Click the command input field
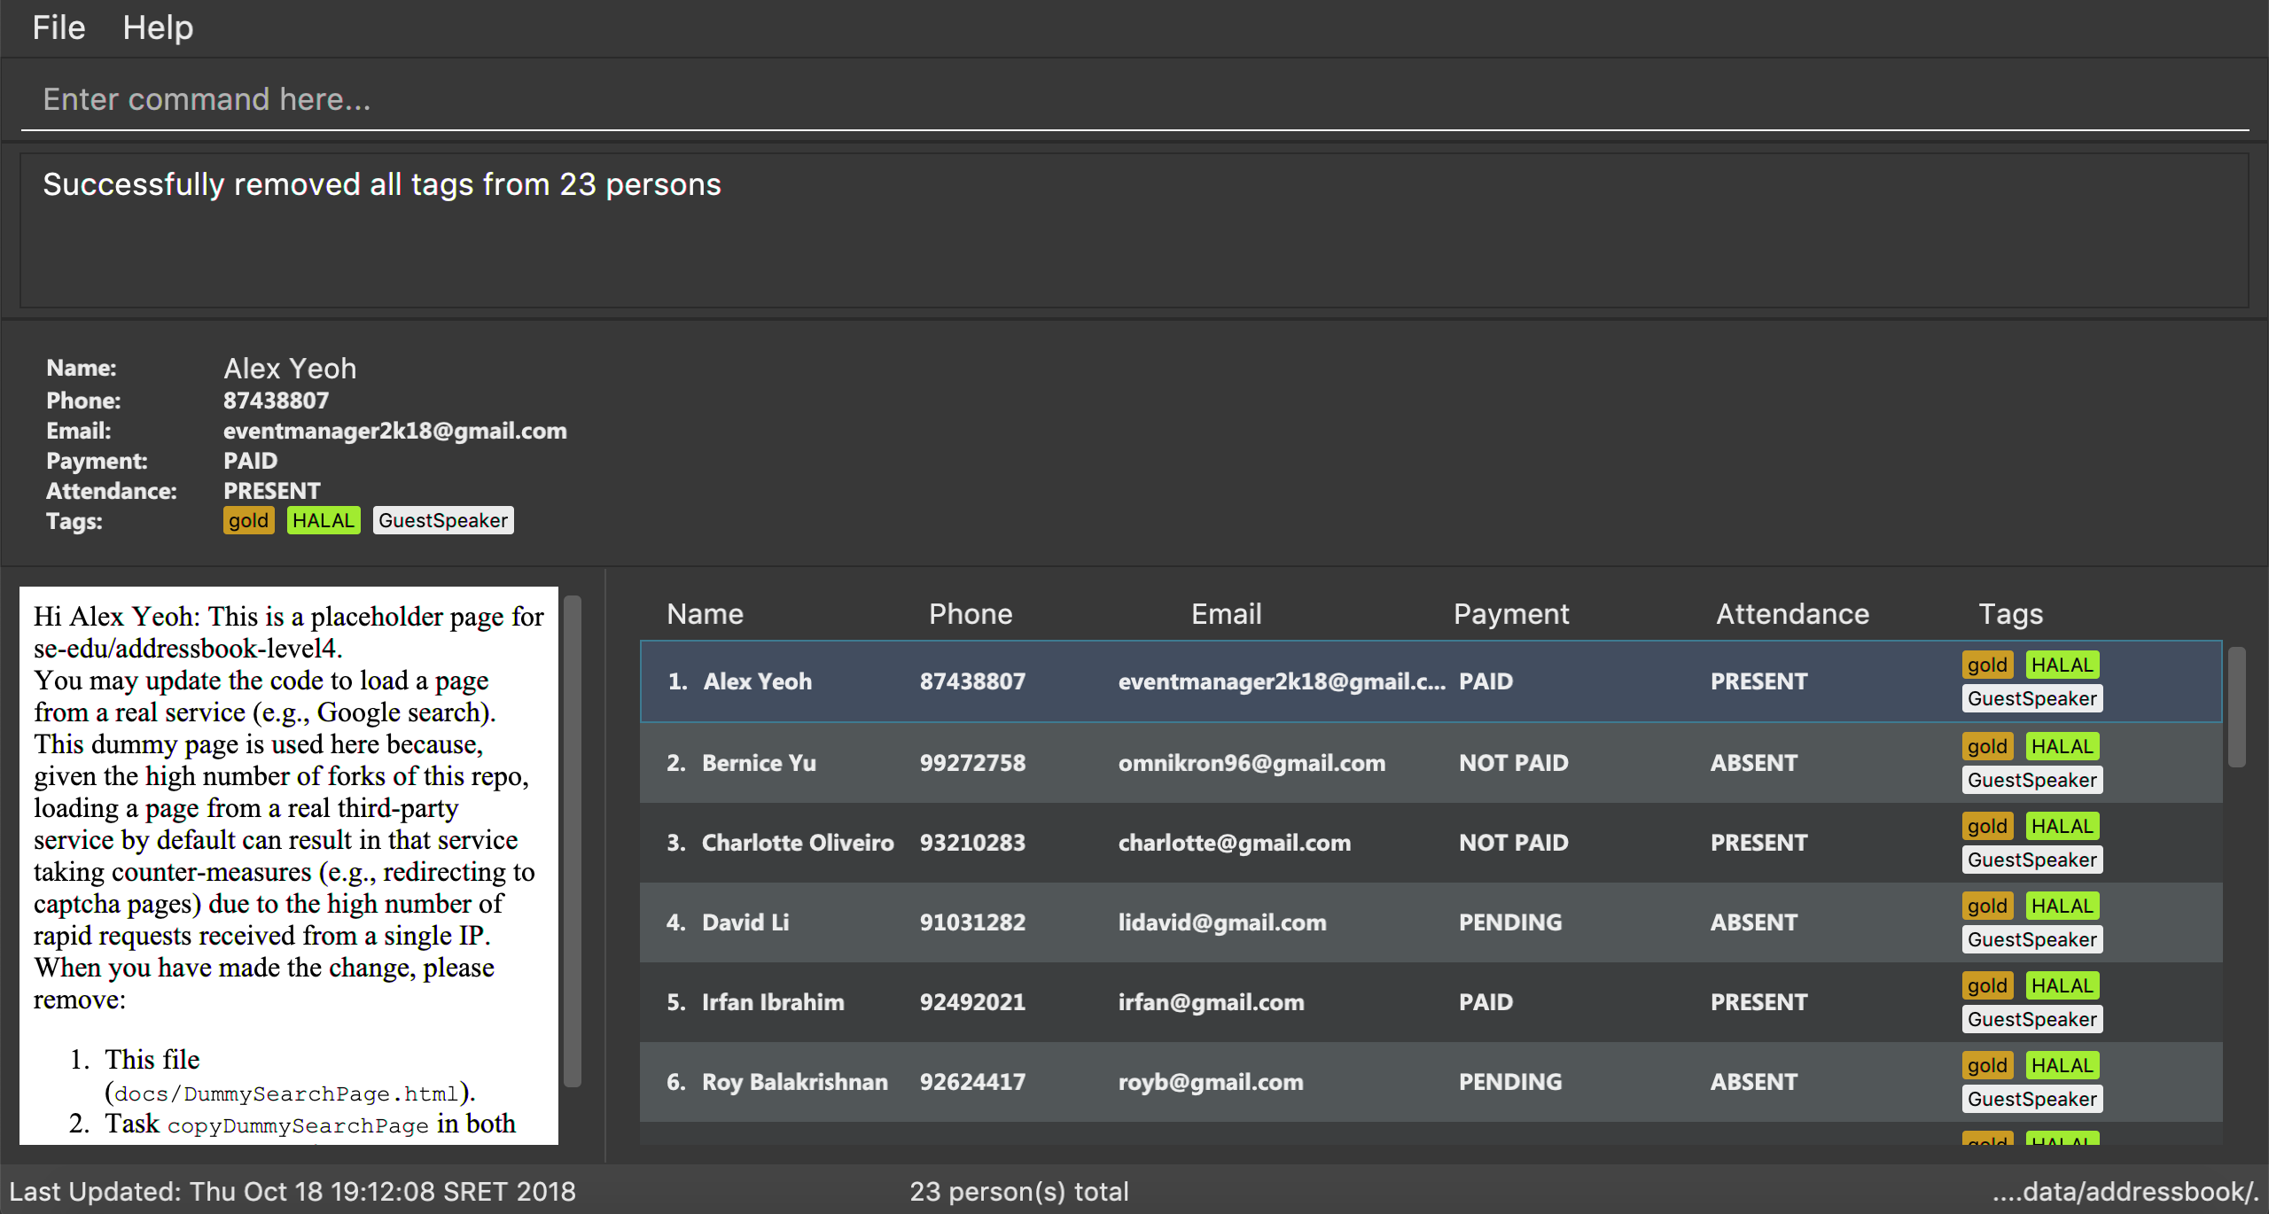 [x=1134, y=99]
